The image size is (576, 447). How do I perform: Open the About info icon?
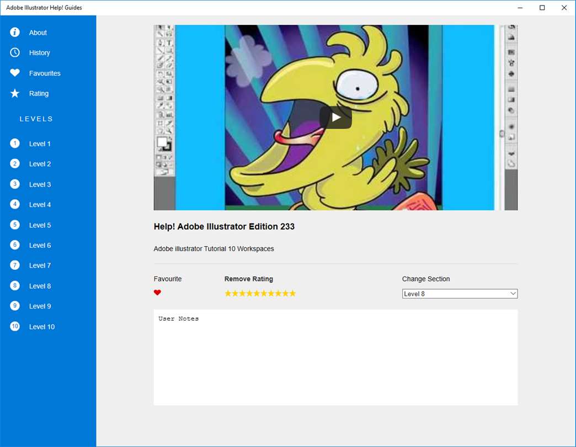click(15, 33)
